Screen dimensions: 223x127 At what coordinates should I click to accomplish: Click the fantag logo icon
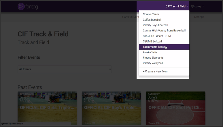click(x=21, y=6)
